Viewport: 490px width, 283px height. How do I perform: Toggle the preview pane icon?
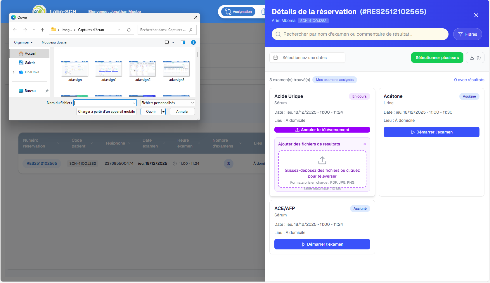tap(183, 42)
